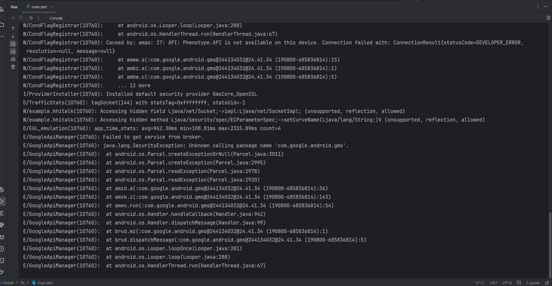
Task: Click the Looper.java:201 loopOnce line
Action: coord(132,248)
